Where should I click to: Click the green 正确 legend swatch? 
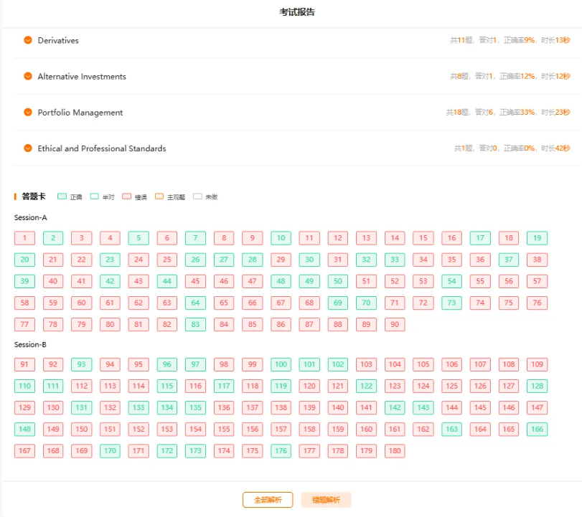click(x=62, y=196)
